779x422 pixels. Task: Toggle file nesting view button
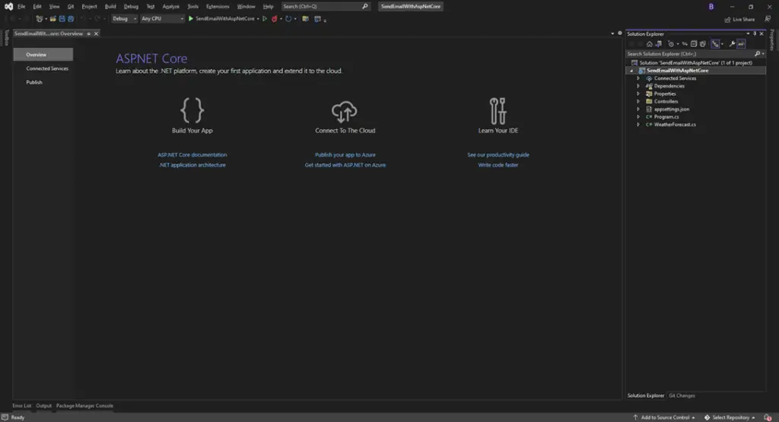coord(715,43)
